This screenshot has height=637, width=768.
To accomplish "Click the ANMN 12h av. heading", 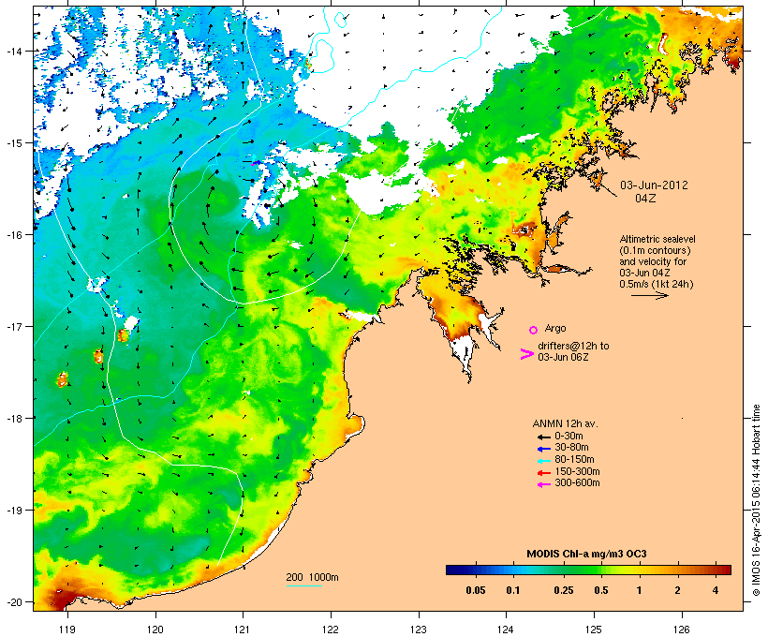I will (565, 423).
